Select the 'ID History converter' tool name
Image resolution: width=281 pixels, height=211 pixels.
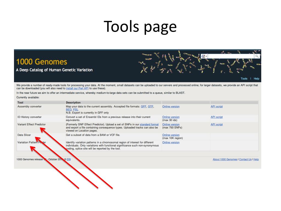pos(29,117)
